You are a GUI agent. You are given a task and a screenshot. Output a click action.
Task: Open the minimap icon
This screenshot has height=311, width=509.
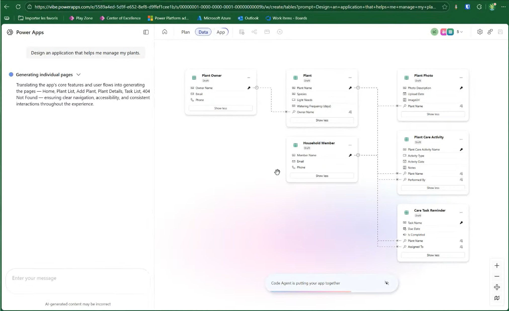[x=497, y=298]
